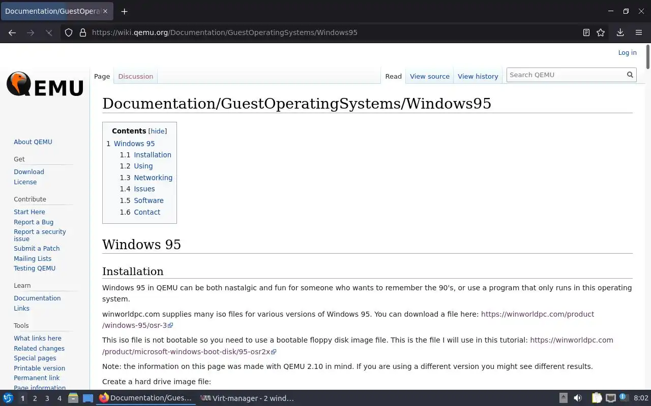Jump to Issues section in Contents
Image resolution: width=651 pixels, height=406 pixels.
click(x=144, y=189)
